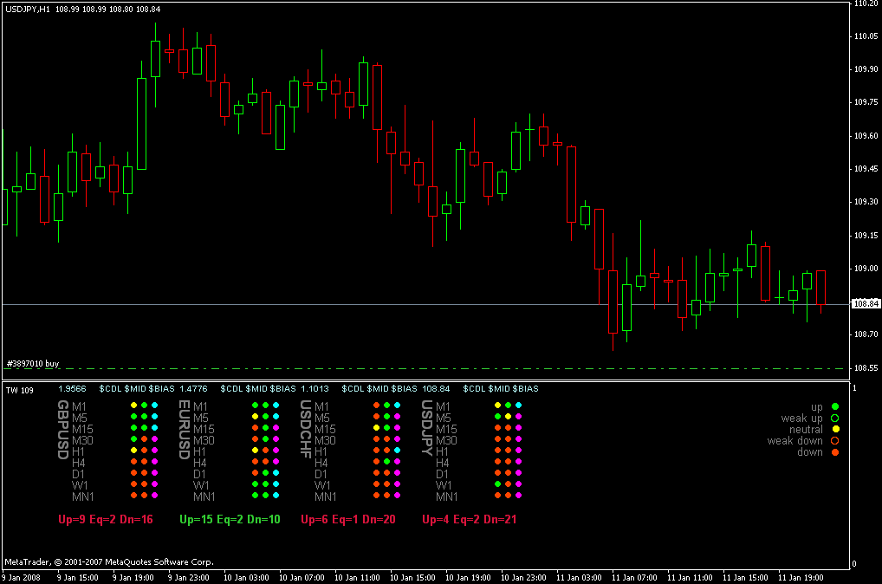Click the yellow 'neutral' legend dot

834,429
